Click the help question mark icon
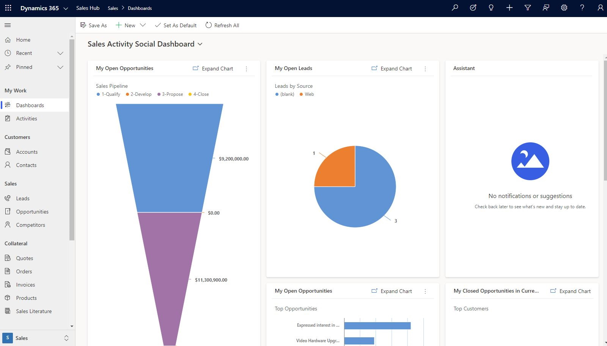607x346 pixels. 582,8
